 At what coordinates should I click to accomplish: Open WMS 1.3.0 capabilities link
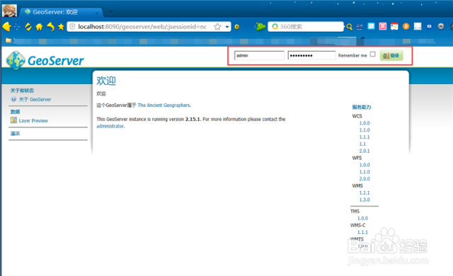365,200
